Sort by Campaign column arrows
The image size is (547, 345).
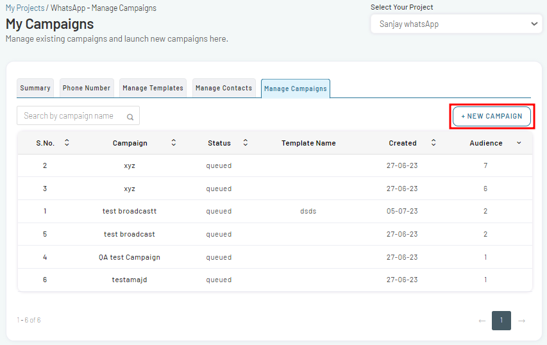(174, 142)
